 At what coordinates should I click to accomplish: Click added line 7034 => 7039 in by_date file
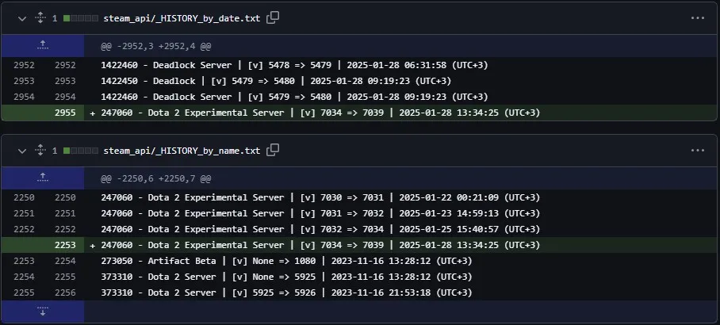click(x=320, y=113)
